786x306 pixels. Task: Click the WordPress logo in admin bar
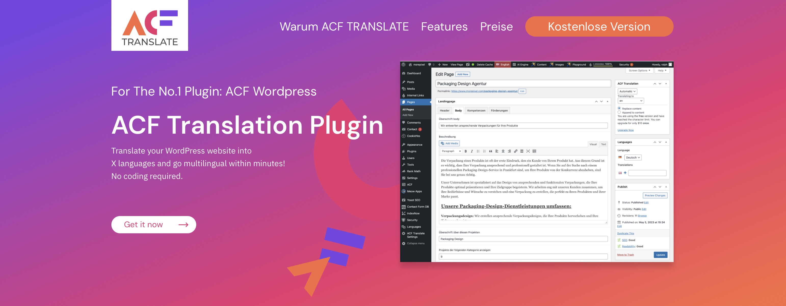click(403, 65)
